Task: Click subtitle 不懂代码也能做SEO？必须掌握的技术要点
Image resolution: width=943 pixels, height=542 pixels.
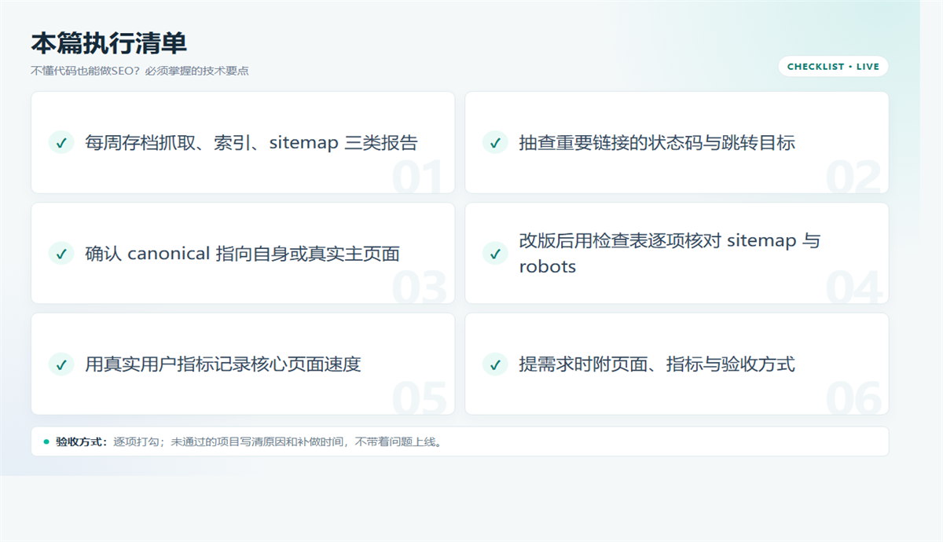Action: pos(140,71)
